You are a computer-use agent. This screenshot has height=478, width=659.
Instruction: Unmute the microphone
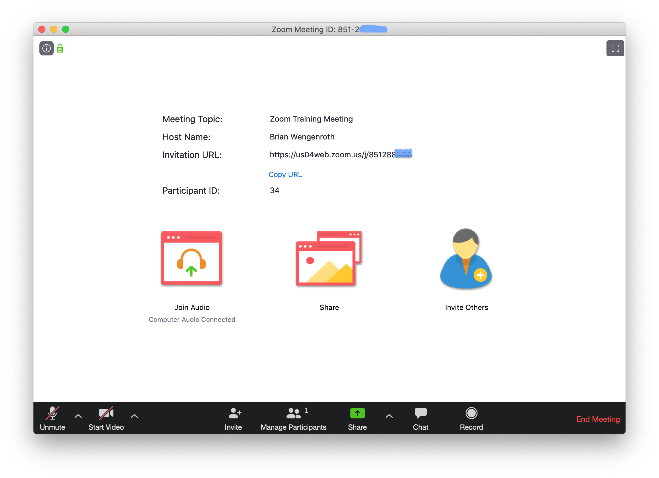[x=53, y=418]
